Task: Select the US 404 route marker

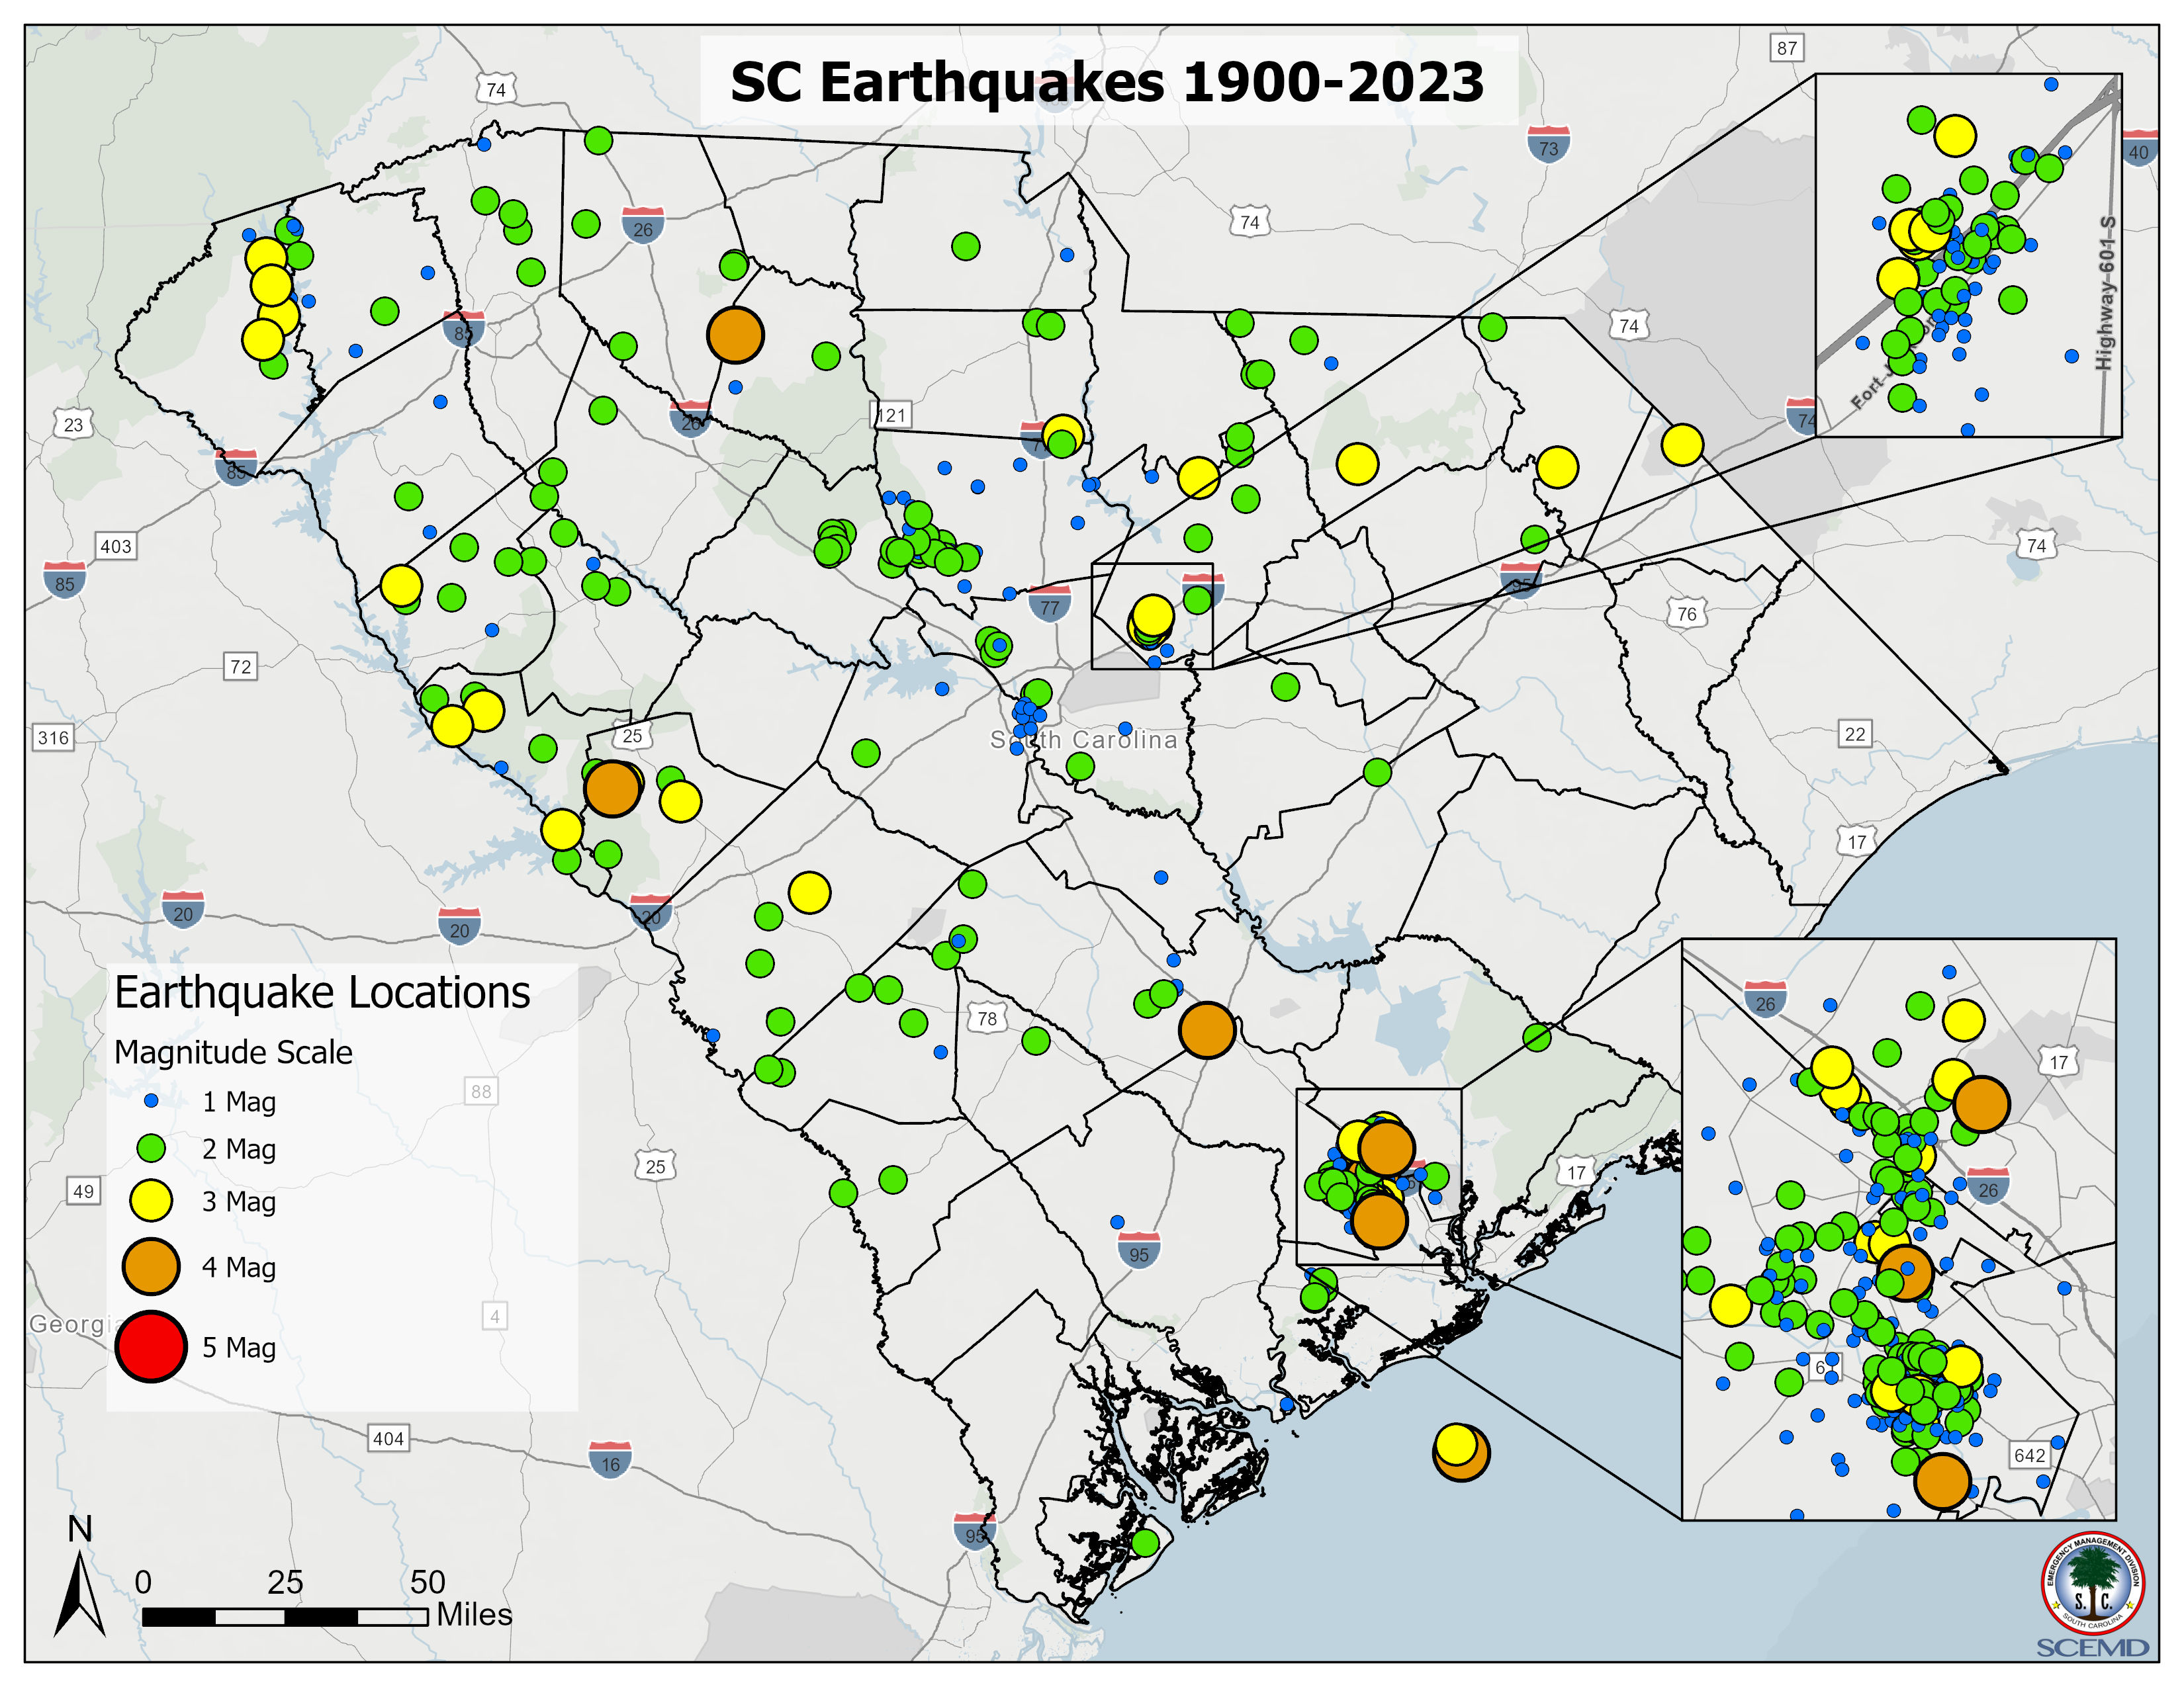Action: click(x=388, y=1438)
